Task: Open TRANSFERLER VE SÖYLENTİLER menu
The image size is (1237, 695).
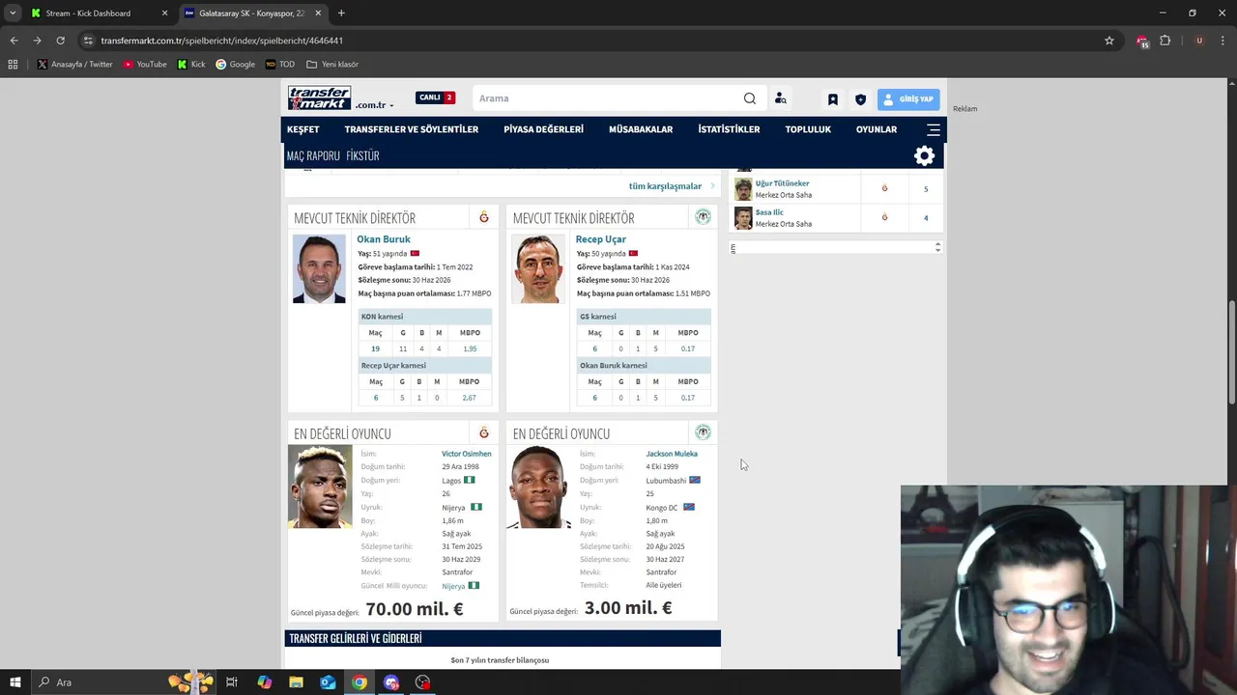Action: [411, 129]
